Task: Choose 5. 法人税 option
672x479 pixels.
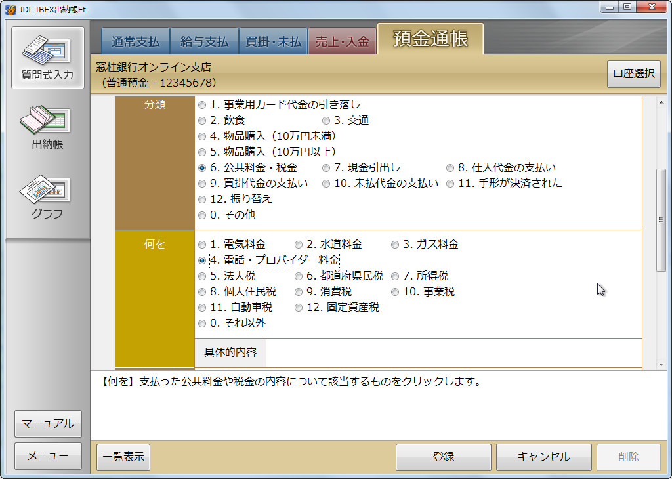Action: click(x=202, y=276)
